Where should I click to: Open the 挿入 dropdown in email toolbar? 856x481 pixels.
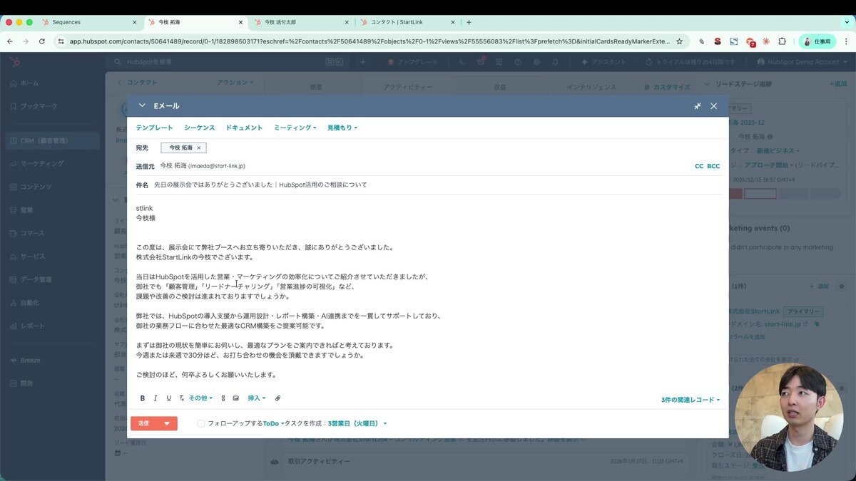[255, 398]
